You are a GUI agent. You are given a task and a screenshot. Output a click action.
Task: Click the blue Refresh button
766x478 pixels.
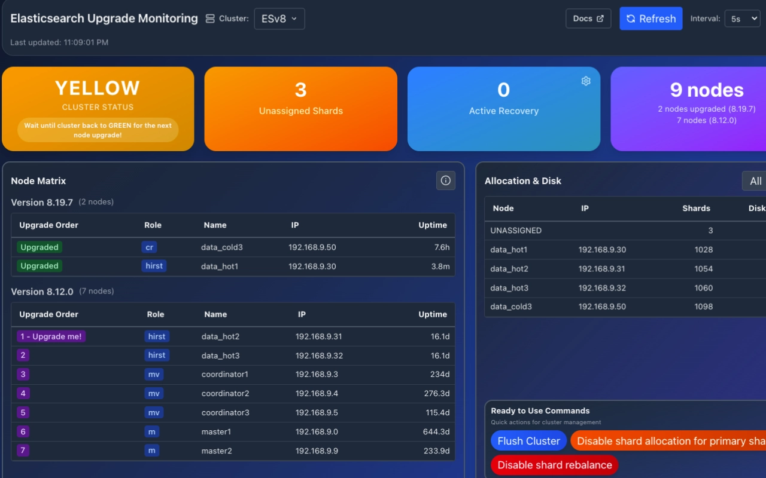[x=651, y=19]
